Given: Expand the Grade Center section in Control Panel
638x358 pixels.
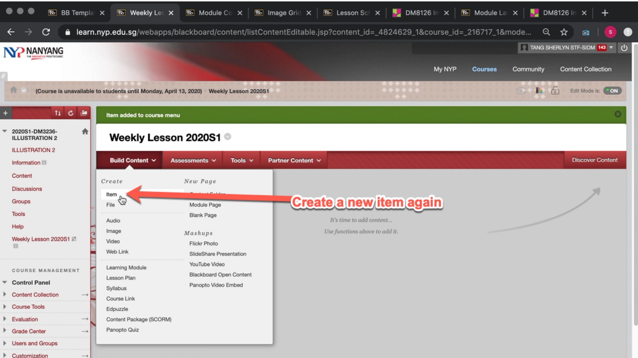Looking at the screenshot, I should coord(5,331).
